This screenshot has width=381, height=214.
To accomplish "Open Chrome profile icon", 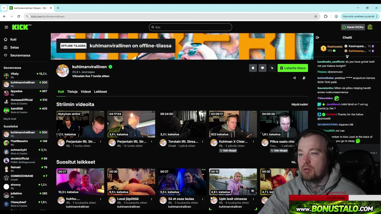I will 336,16.
